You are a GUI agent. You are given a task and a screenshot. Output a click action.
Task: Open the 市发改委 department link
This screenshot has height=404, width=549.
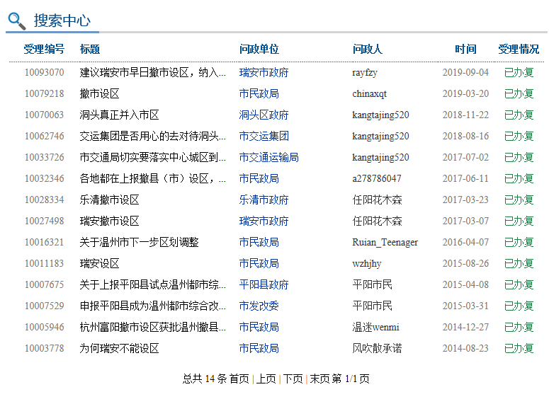pyautogui.click(x=259, y=306)
